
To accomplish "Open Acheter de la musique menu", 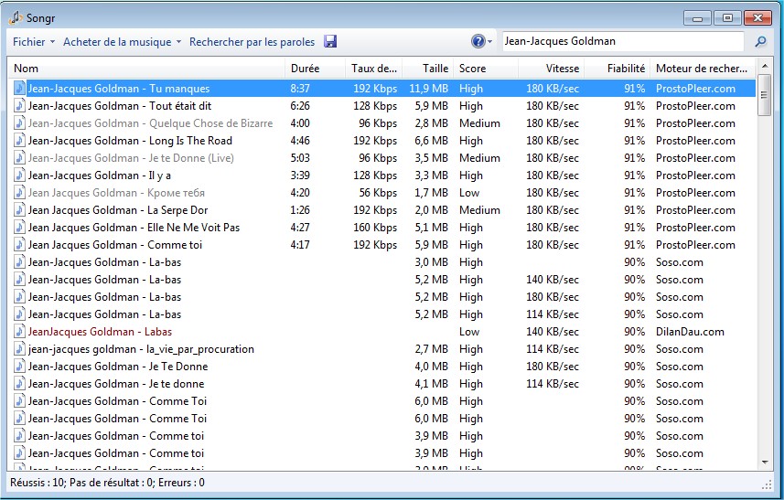I will click(x=122, y=42).
